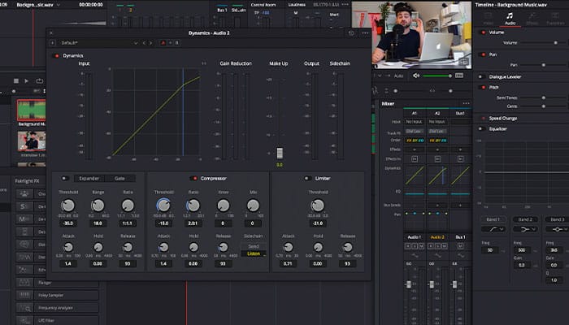Open the Flanger effect icon

24,282
